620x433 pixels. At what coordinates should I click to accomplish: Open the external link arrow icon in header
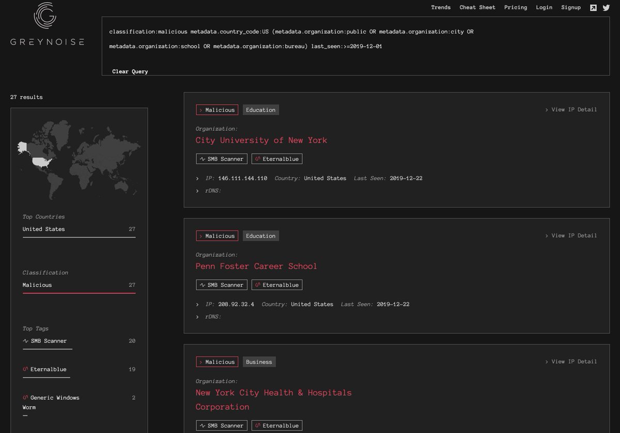593,8
